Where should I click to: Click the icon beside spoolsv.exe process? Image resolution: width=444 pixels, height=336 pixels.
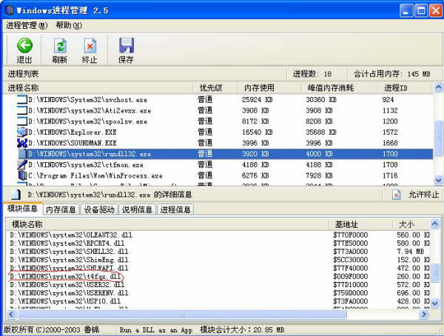click(x=22, y=121)
